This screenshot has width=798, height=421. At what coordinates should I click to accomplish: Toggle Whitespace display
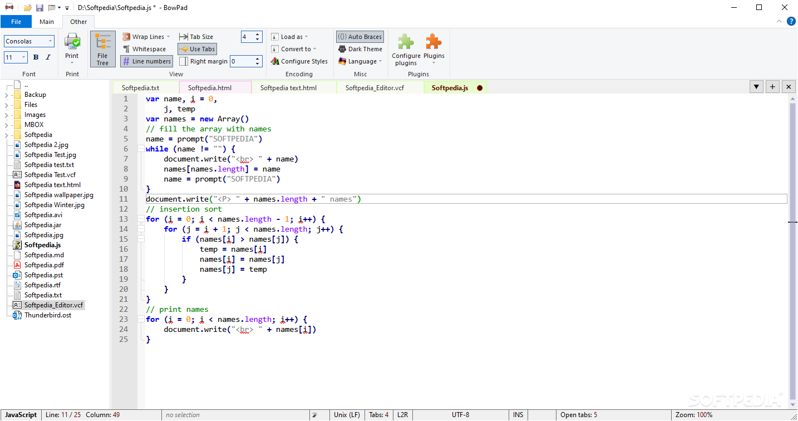(x=144, y=49)
